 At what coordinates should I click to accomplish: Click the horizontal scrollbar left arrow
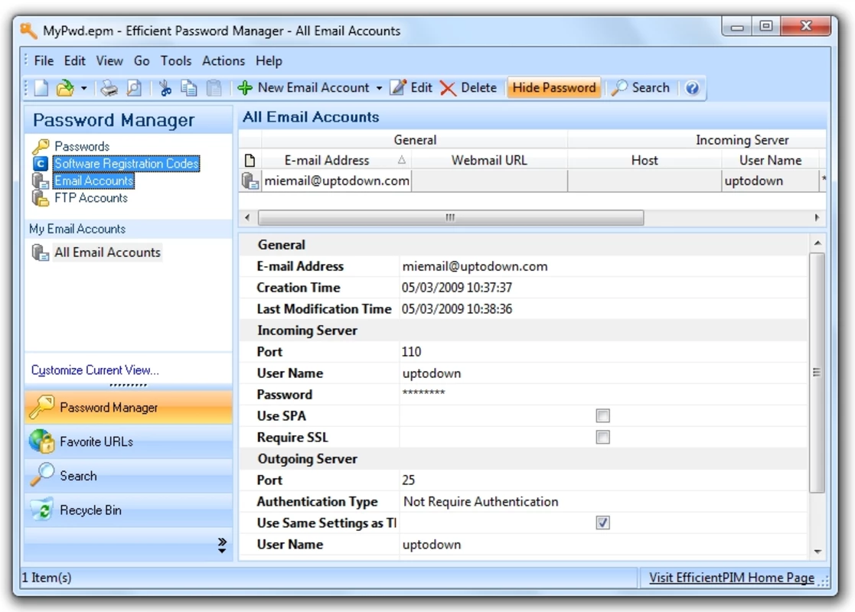pos(247,217)
